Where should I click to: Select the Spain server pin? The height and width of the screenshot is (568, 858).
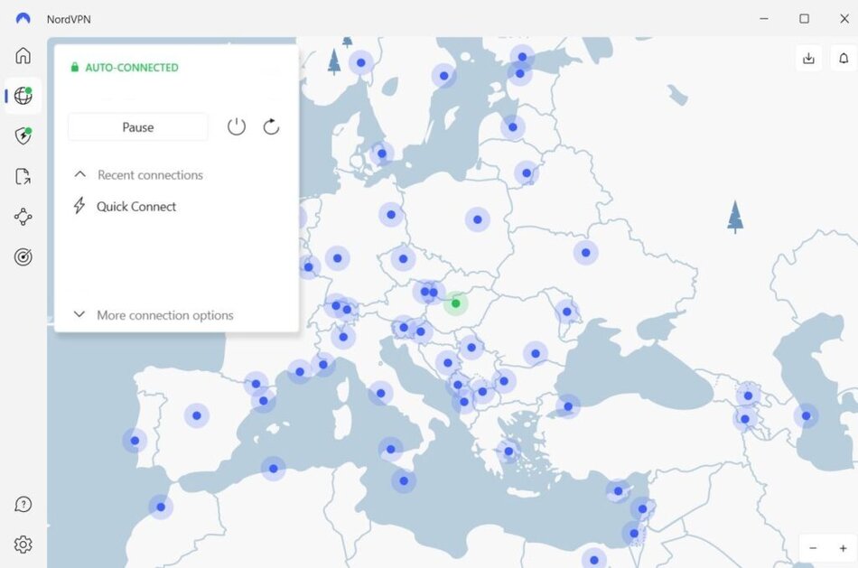tap(197, 416)
